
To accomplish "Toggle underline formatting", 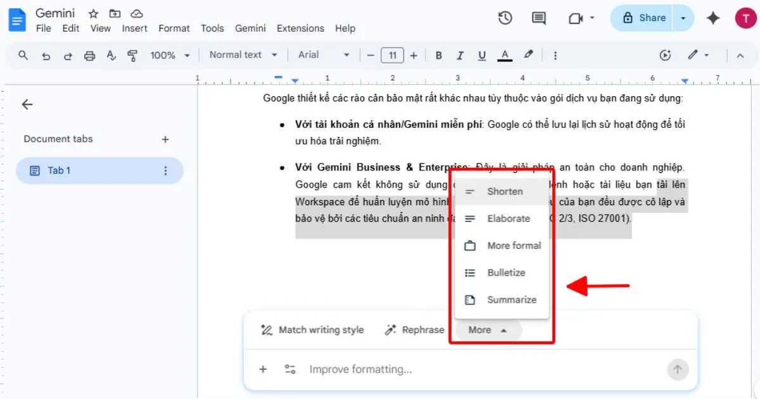I will (482, 56).
